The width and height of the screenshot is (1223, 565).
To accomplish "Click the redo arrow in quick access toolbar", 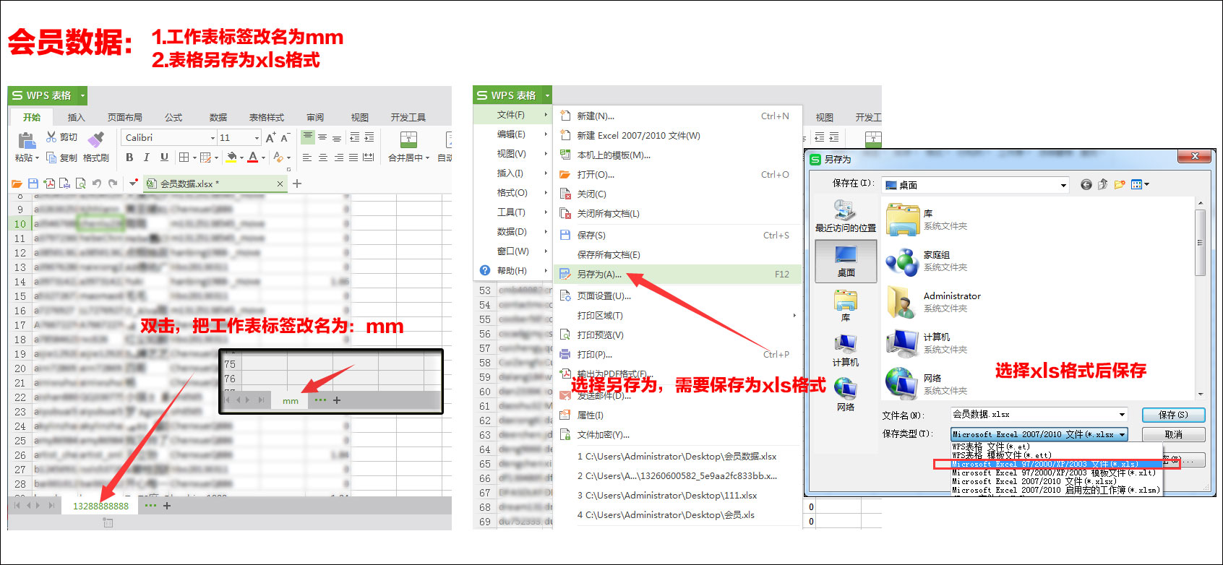I will (113, 184).
